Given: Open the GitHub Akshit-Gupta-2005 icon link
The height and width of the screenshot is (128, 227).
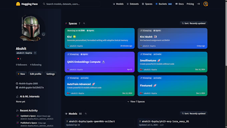Looking at the screenshot, I should point(17,83).
